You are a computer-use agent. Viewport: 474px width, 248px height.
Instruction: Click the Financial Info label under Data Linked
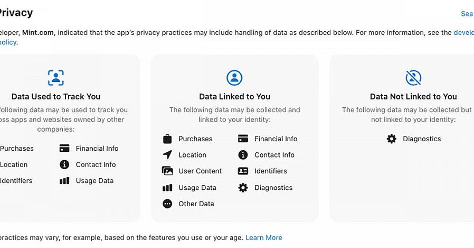[x=276, y=139]
